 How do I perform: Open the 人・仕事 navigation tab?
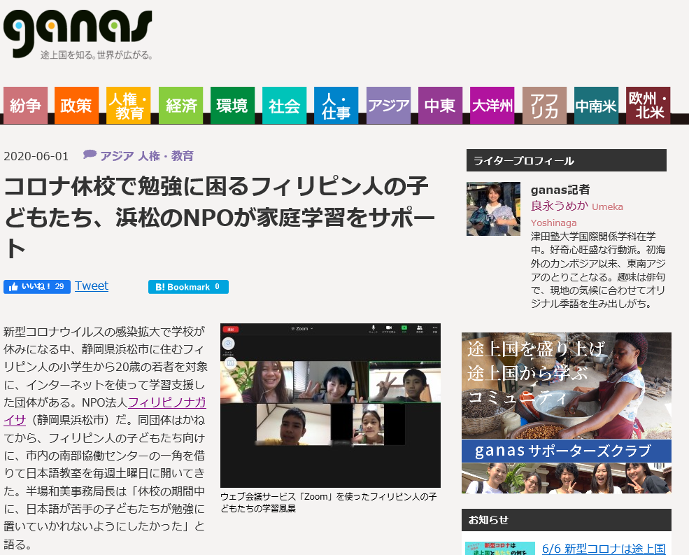pos(336,106)
